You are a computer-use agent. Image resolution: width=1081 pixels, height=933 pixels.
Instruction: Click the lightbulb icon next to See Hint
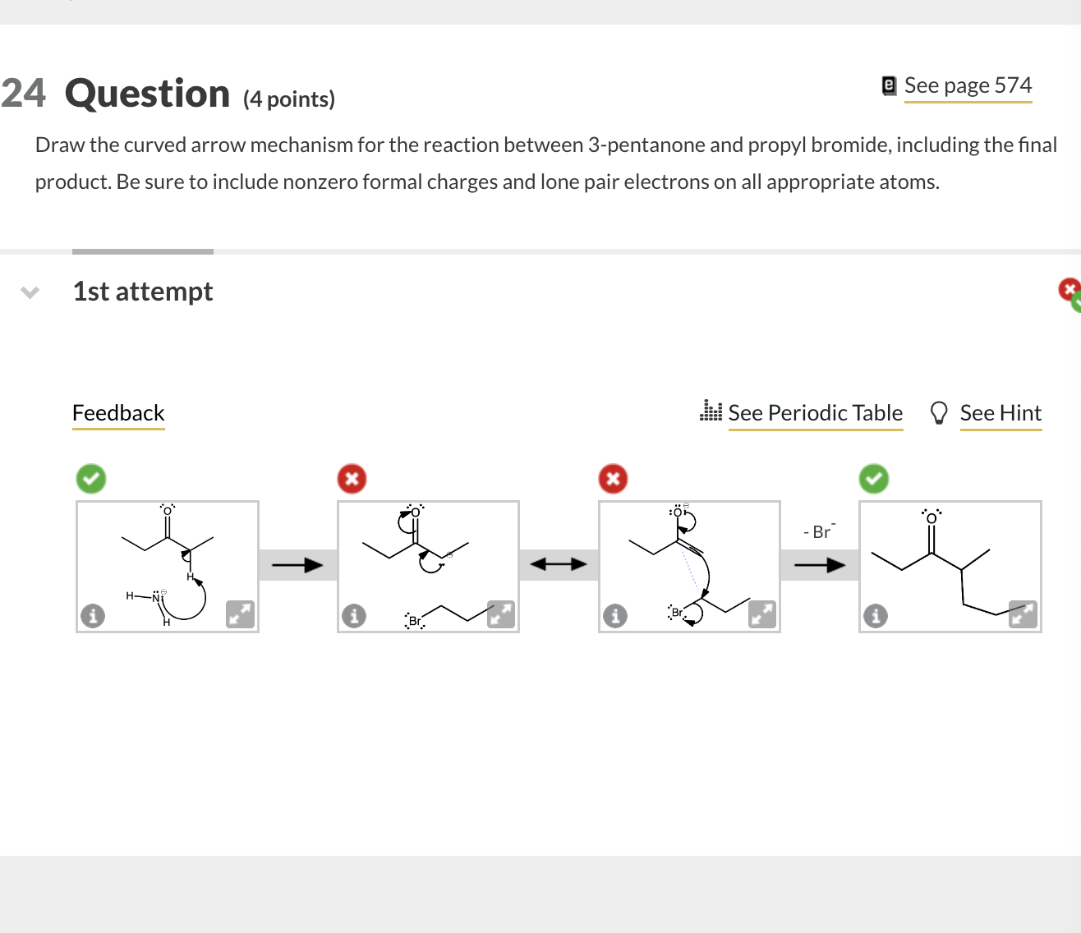pos(939,412)
